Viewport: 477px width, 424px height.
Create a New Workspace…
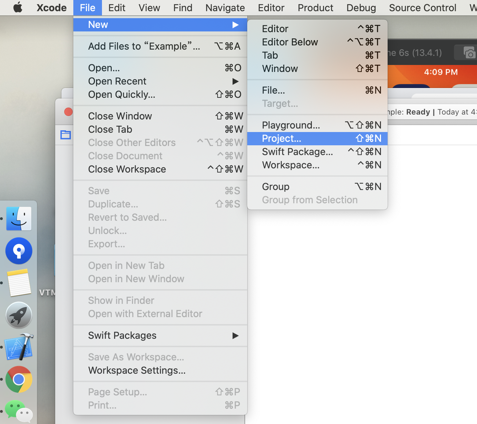click(x=317, y=165)
